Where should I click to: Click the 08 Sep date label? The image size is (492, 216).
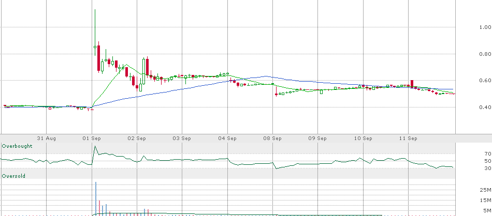tap(272, 138)
